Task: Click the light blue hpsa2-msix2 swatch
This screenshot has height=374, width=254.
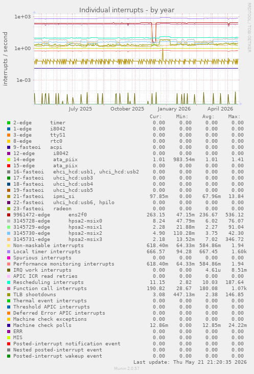Action: coord(9,233)
